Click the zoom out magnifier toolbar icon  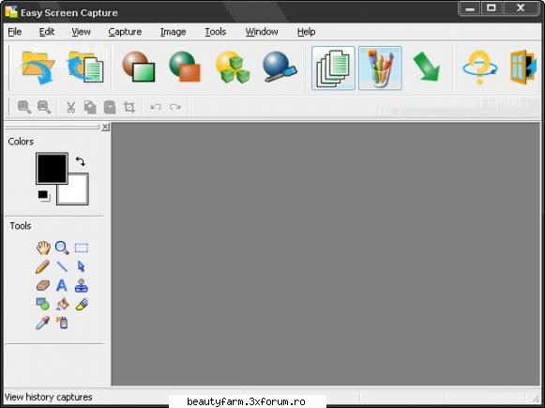click(44, 107)
